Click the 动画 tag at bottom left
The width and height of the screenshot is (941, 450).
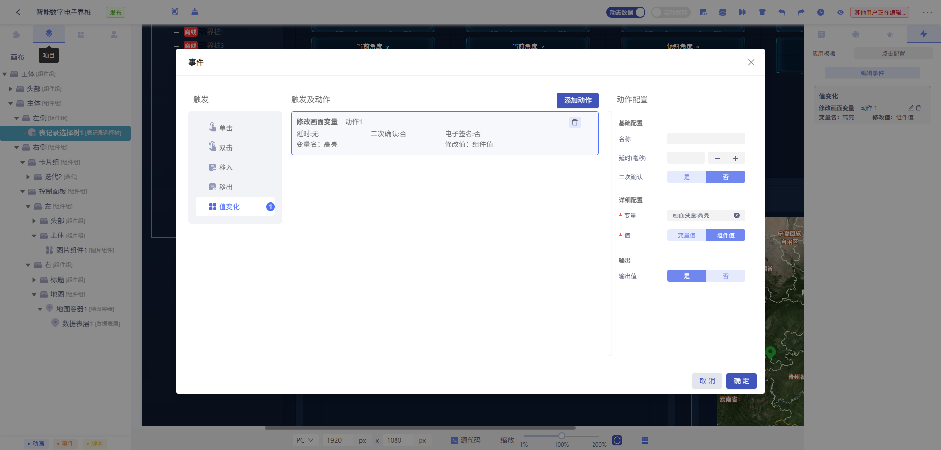(36, 444)
